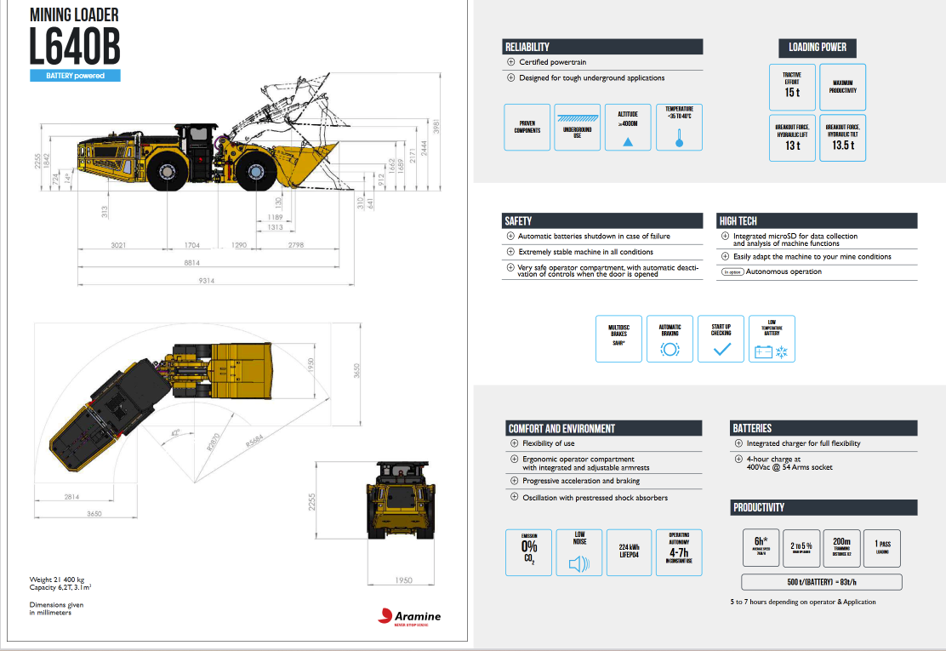Image resolution: width=946 pixels, height=651 pixels.
Task: Select the 200m tramming distance tile
Action: (x=841, y=548)
